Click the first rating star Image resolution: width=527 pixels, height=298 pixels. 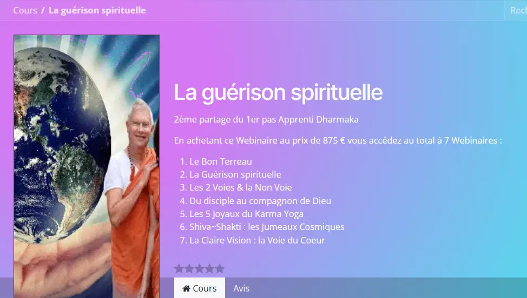pos(179,268)
